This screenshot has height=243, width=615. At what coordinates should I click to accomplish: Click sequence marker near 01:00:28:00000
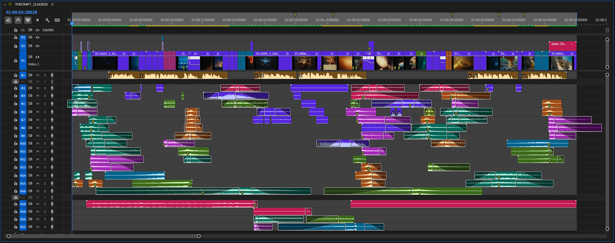(452, 15)
